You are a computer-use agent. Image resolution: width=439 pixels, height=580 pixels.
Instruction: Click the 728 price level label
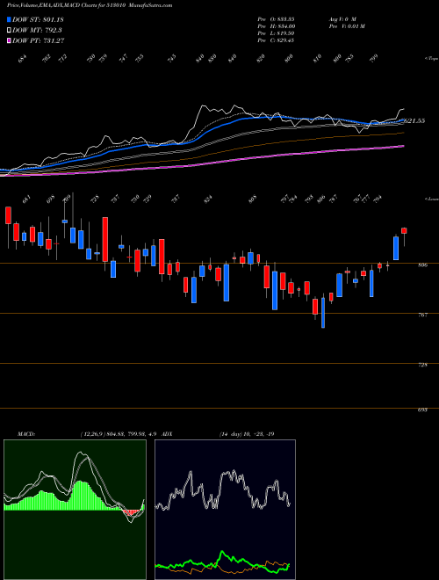click(424, 365)
